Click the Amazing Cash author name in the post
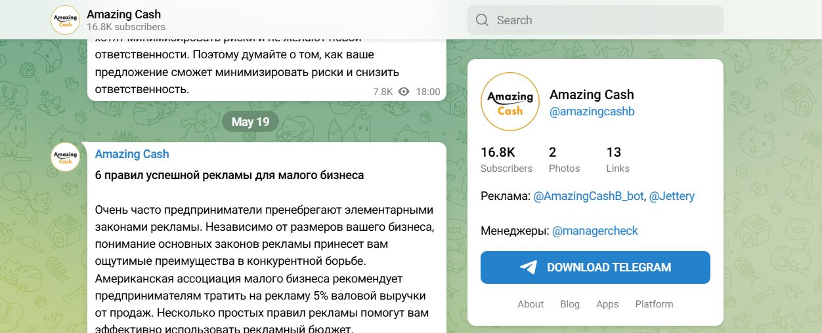Image resolution: width=822 pixels, height=333 pixels. (x=132, y=154)
